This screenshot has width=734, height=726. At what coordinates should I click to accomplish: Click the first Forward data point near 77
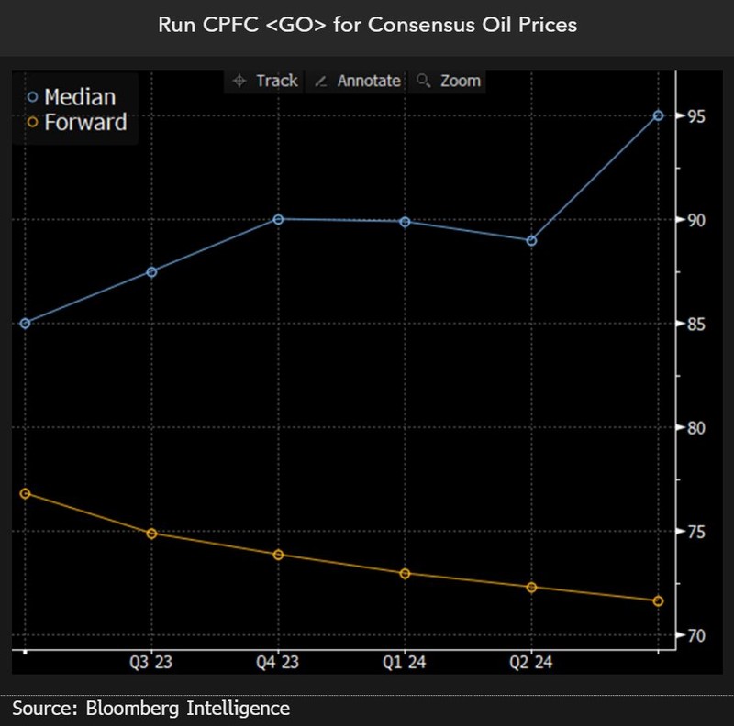[23, 493]
